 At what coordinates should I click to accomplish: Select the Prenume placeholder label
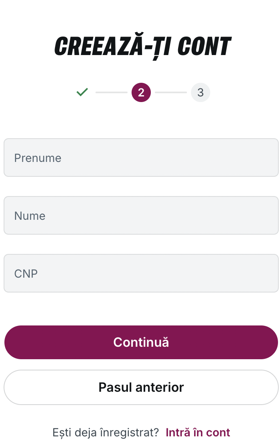(x=38, y=158)
